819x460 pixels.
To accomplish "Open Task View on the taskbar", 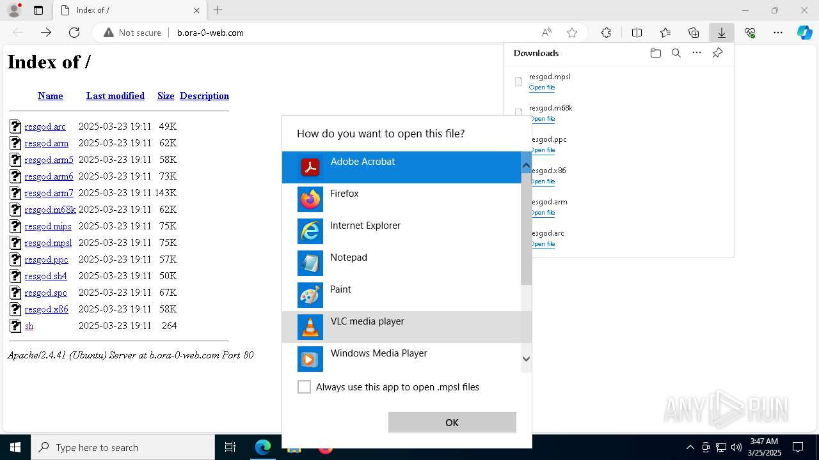I will [x=230, y=447].
